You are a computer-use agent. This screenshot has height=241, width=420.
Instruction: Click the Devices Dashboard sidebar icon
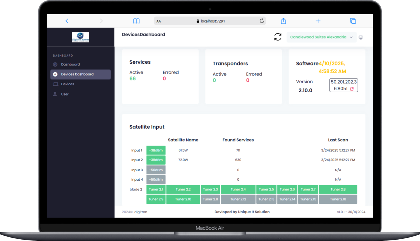[x=55, y=74]
